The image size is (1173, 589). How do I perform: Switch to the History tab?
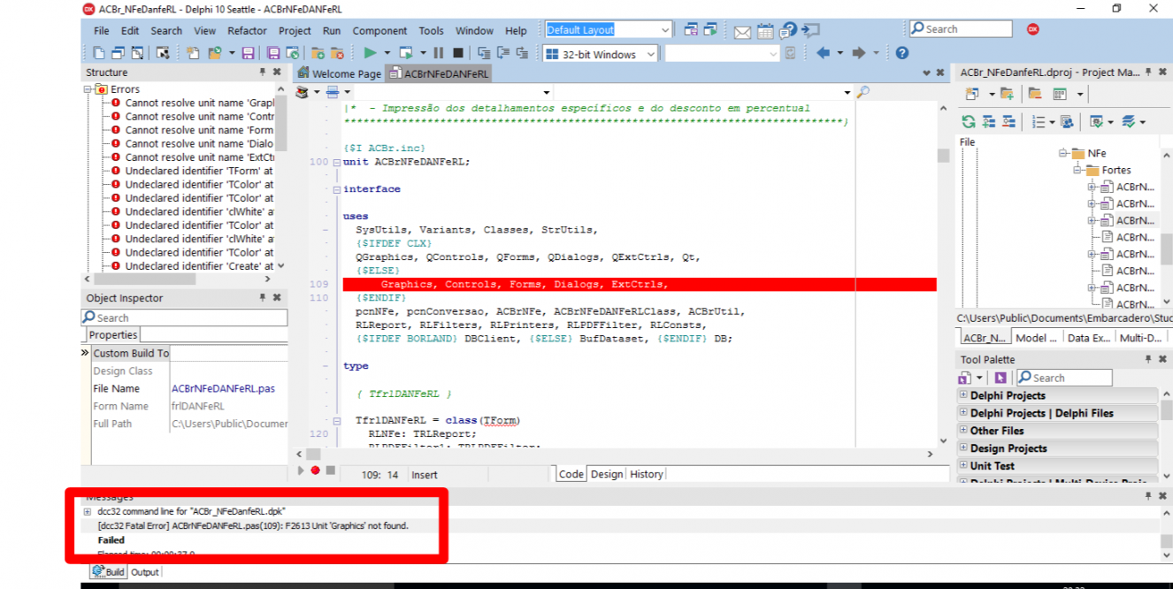coord(647,474)
